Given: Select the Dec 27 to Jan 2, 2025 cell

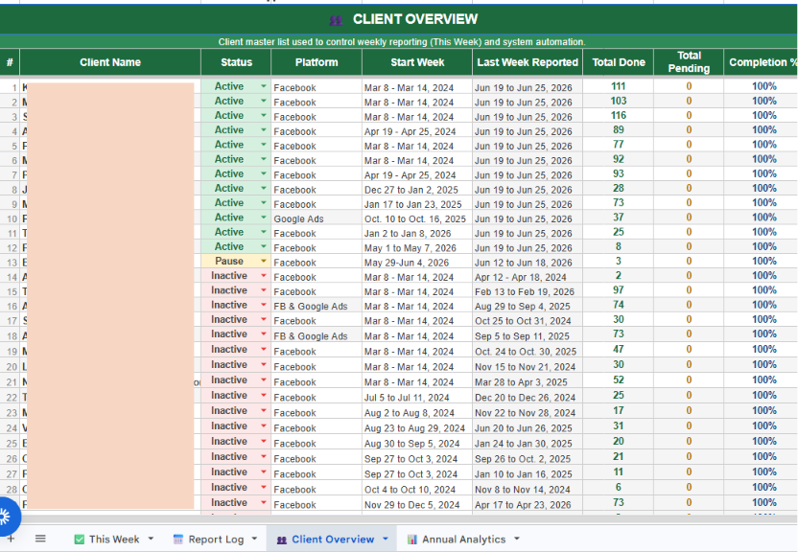Looking at the screenshot, I should coord(417,190).
